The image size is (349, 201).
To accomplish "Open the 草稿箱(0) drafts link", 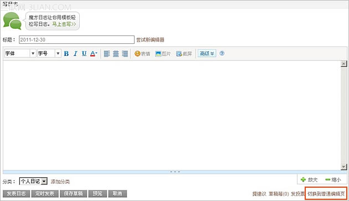I will [x=279, y=194].
